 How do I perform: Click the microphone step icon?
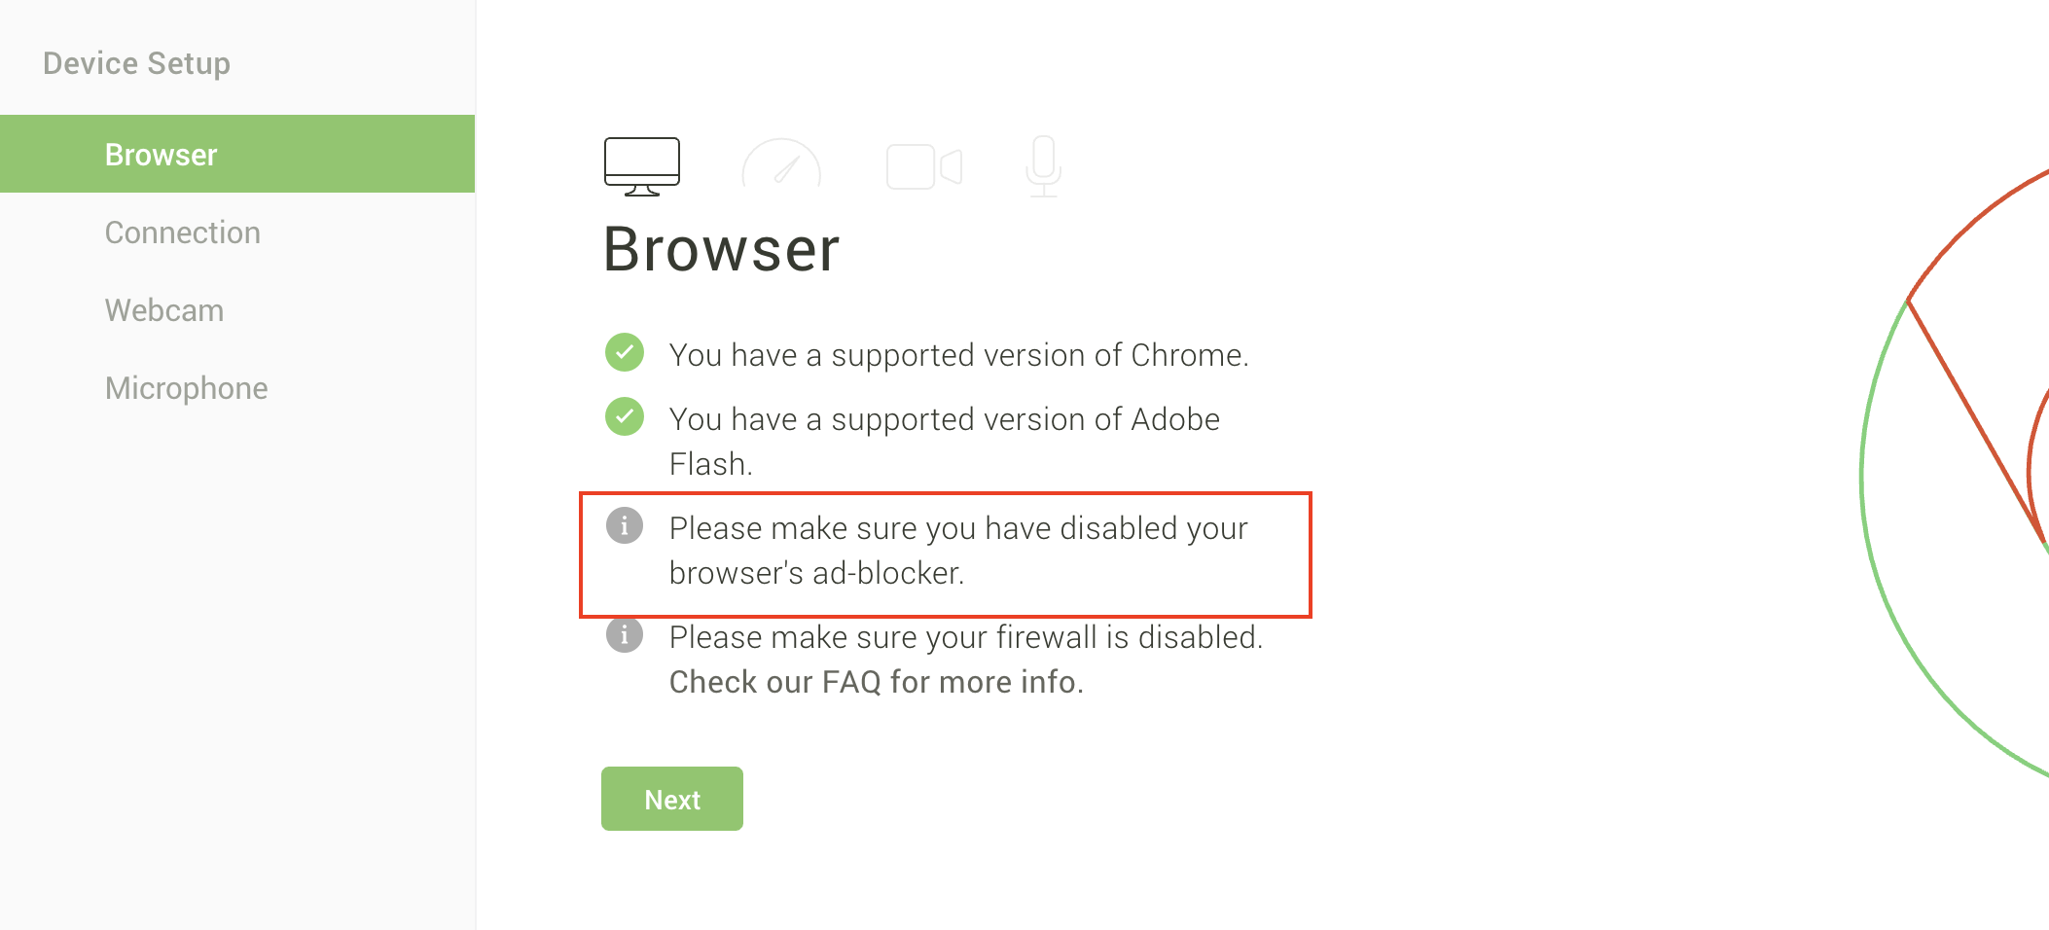point(1043,166)
